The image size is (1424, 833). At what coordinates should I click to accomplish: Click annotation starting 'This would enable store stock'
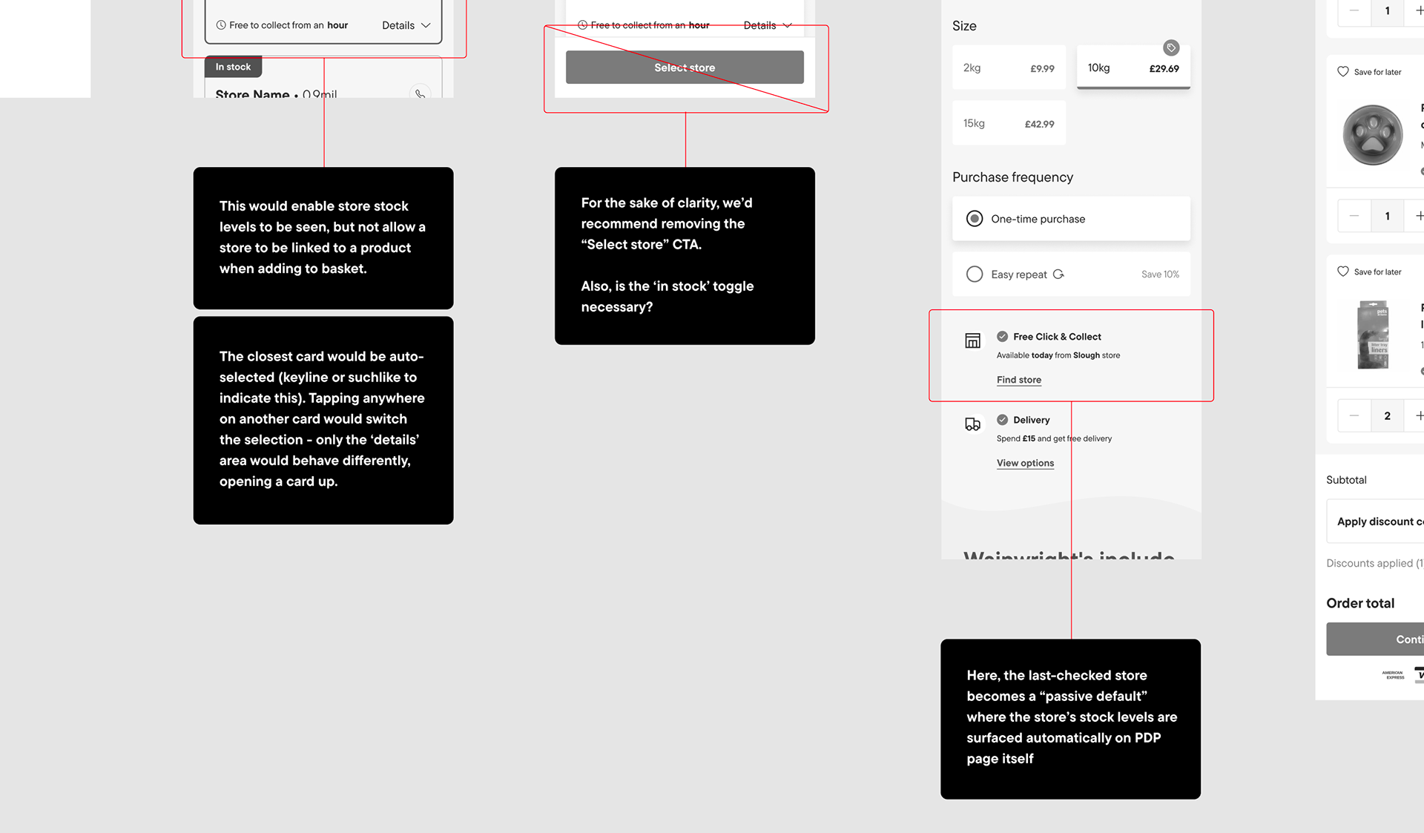coord(323,238)
